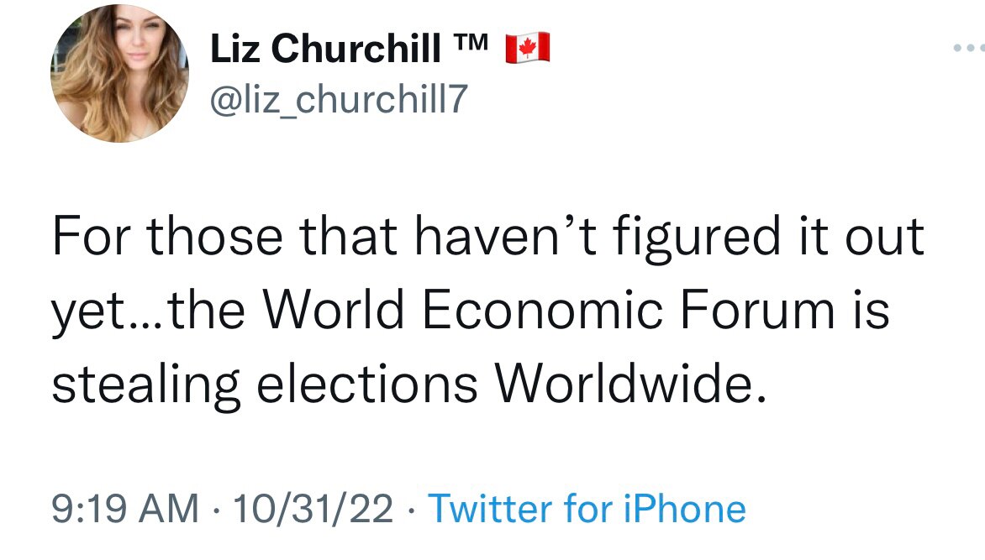The width and height of the screenshot is (985, 560).
Task: Open the Twitter for iPhone source link
Action: click(x=587, y=509)
